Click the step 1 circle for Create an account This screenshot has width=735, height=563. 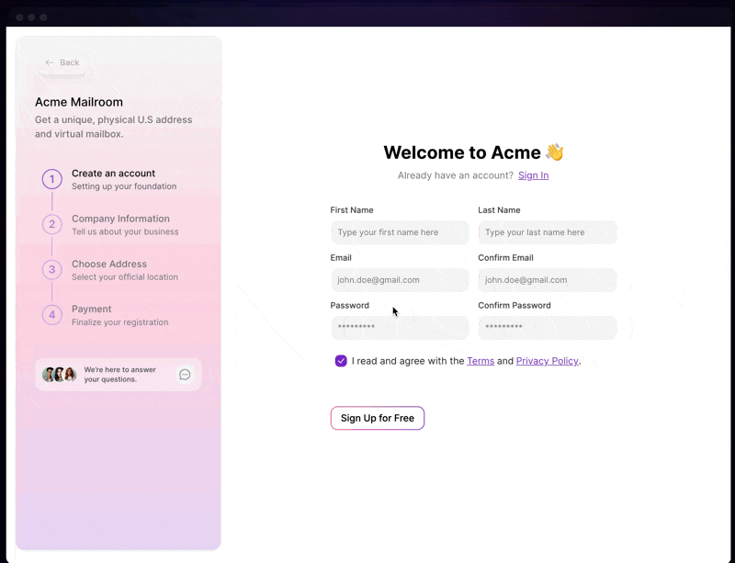[x=52, y=179]
